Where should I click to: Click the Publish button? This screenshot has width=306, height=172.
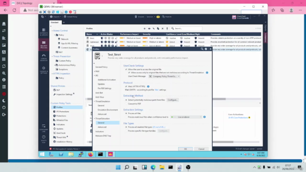coord(167,17)
